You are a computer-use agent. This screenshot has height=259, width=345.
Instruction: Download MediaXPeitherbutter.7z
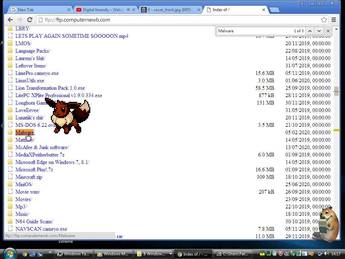[40, 155]
